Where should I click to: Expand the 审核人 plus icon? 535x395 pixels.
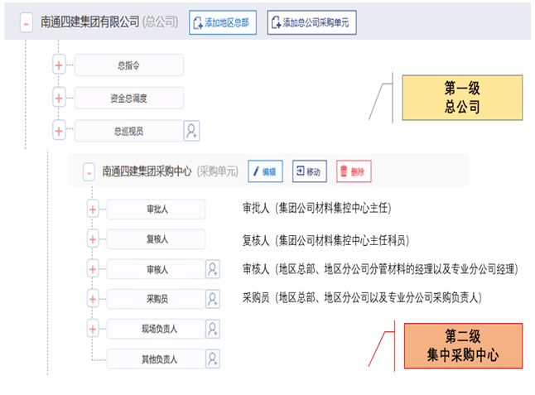point(93,269)
